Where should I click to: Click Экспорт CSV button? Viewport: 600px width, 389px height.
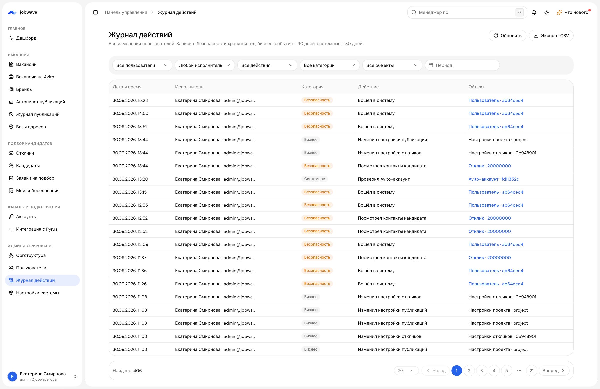coord(551,35)
